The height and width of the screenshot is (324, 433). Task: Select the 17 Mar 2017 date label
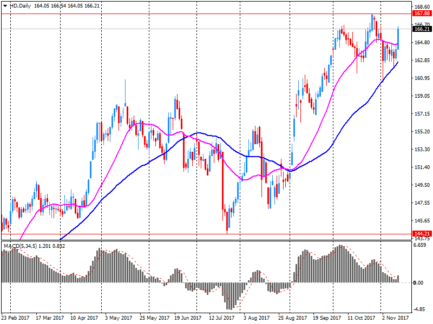(x=50, y=318)
